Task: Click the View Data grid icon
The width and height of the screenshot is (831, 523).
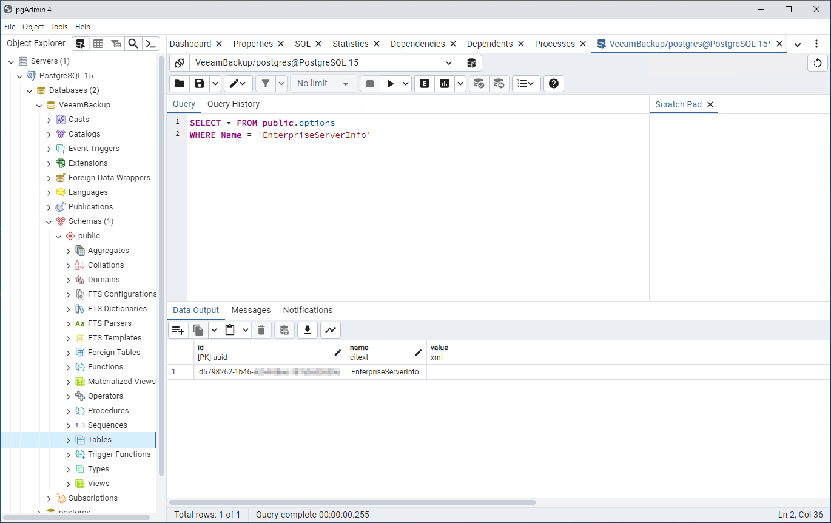Action: (98, 44)
